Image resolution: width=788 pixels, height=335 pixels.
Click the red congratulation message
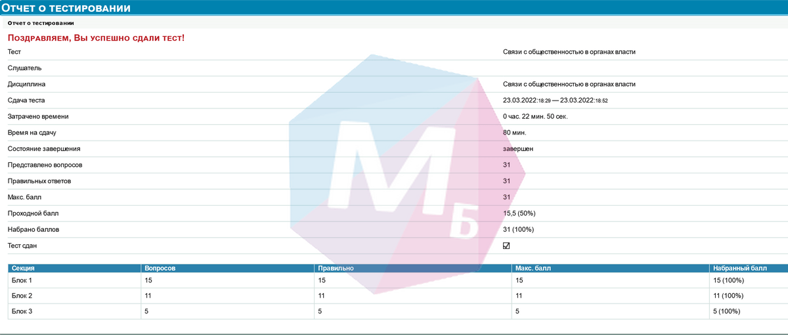click(96, 38)
